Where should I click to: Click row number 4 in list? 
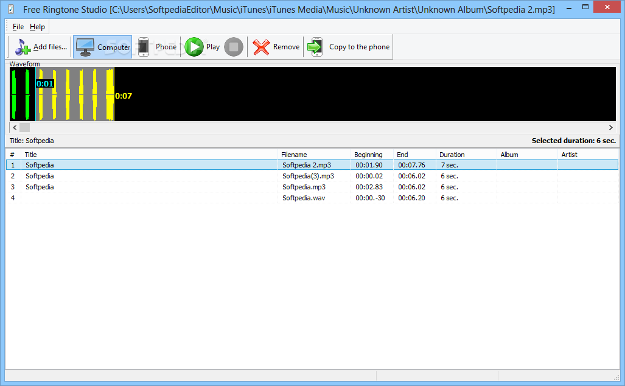13,198
